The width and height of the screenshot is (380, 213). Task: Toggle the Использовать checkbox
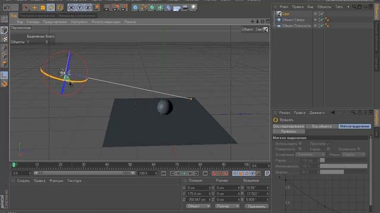(300, 144)
